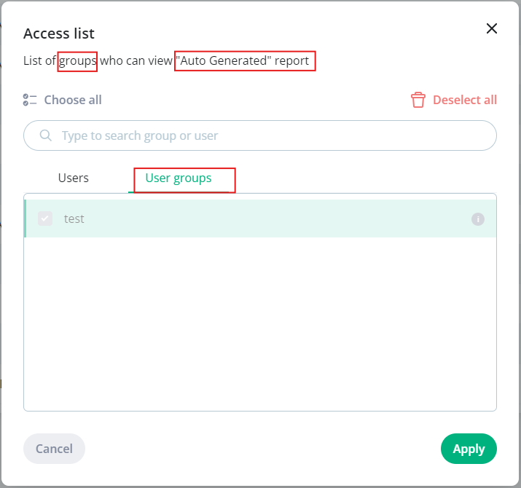The image size is (521, 488).
Task: Click the Access list heading
Action: (59, 34)
